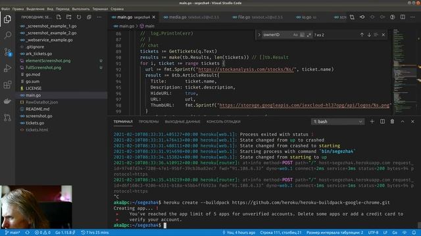Click stockanalysis.com URL link in code

point(245,69)
